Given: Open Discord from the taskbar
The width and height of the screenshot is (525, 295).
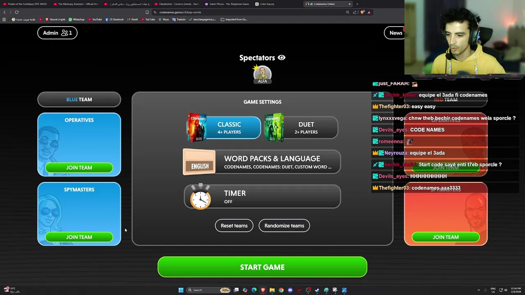Looking at the screenshot, I should 290,290.
